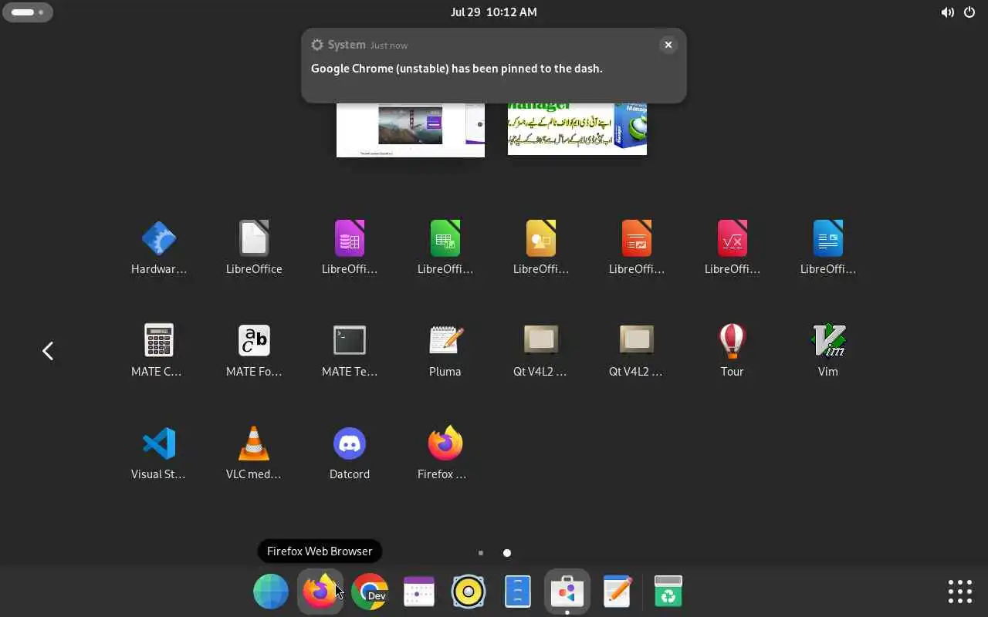Open the globe web browser in the dash

click(271, 592)
